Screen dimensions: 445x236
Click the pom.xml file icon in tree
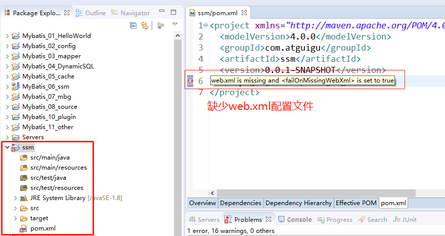pyautogui.click(x=23, y=228)
